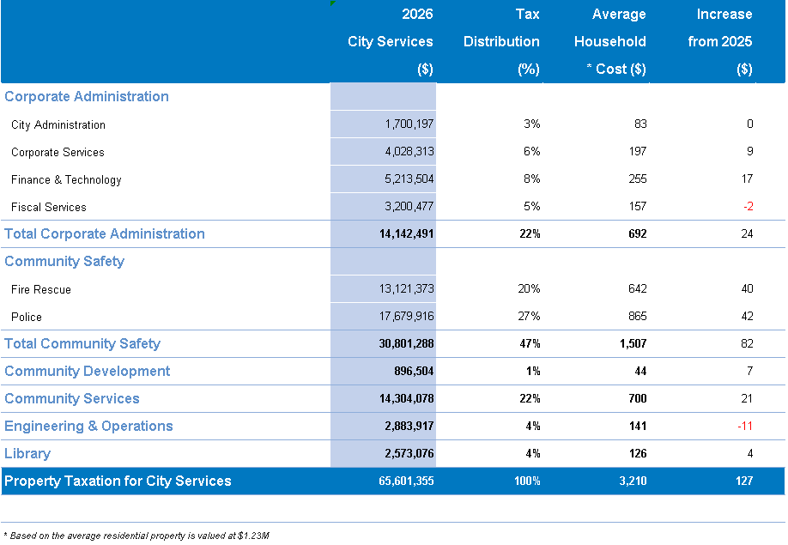Select the City Administration row label

(58, 125)
